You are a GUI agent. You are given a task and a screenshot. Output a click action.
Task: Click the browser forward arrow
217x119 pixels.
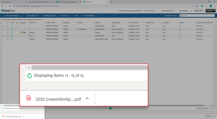[6, 6]
